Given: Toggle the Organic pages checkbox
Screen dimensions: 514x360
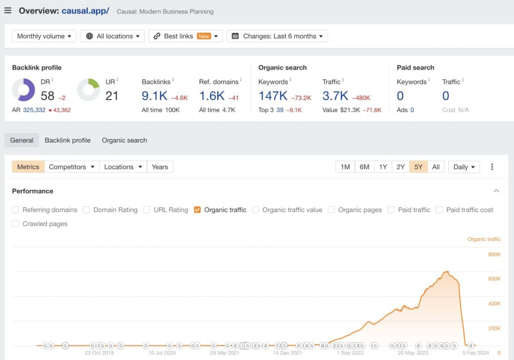Looking at the screenshot, I should pos(331,210).
